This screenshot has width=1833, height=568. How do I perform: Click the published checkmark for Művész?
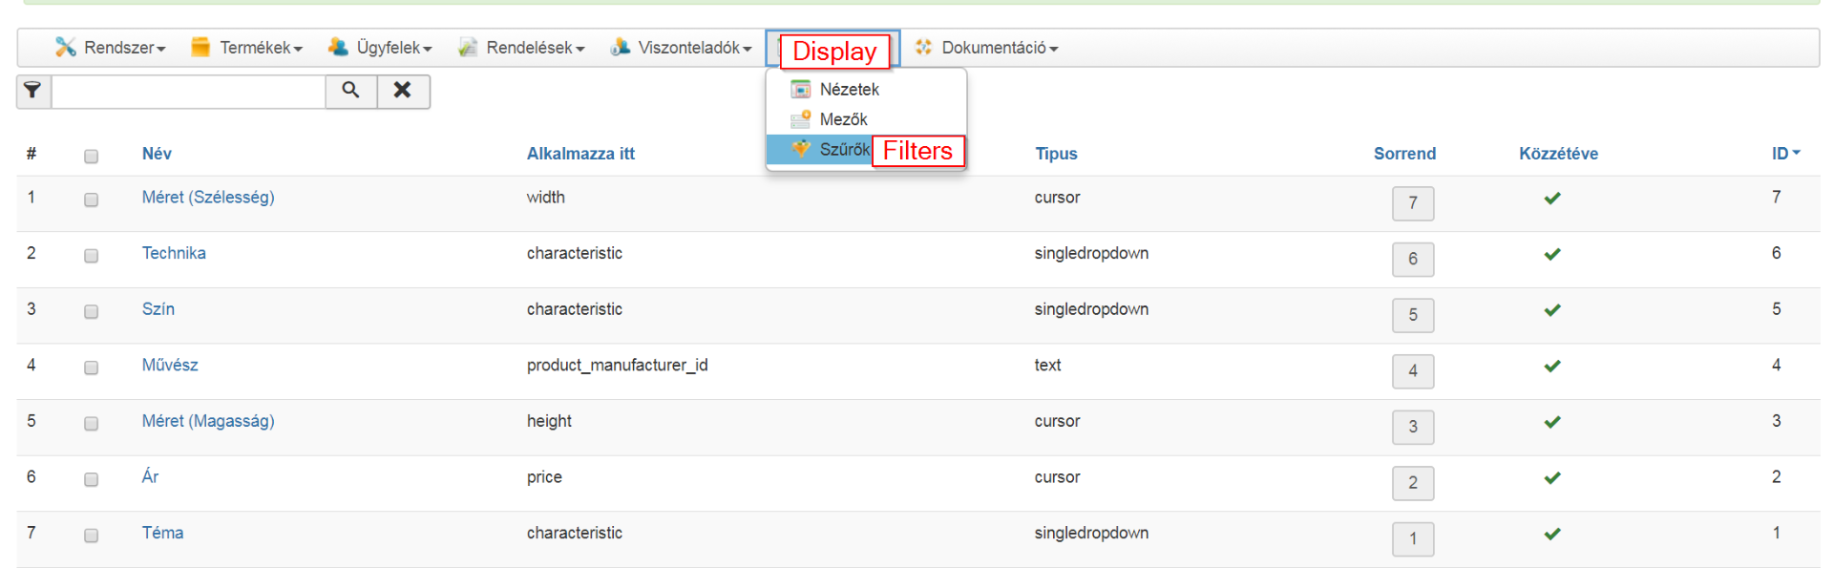click(1552, 367)
